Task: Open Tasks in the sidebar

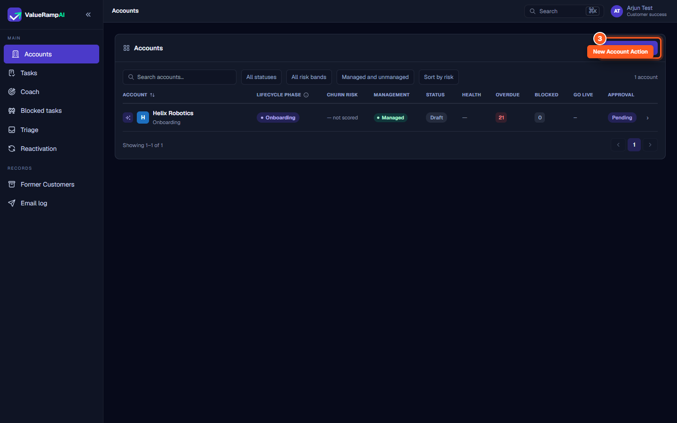Action: (51, 73)
